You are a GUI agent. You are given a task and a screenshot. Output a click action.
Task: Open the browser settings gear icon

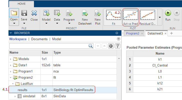111,46
